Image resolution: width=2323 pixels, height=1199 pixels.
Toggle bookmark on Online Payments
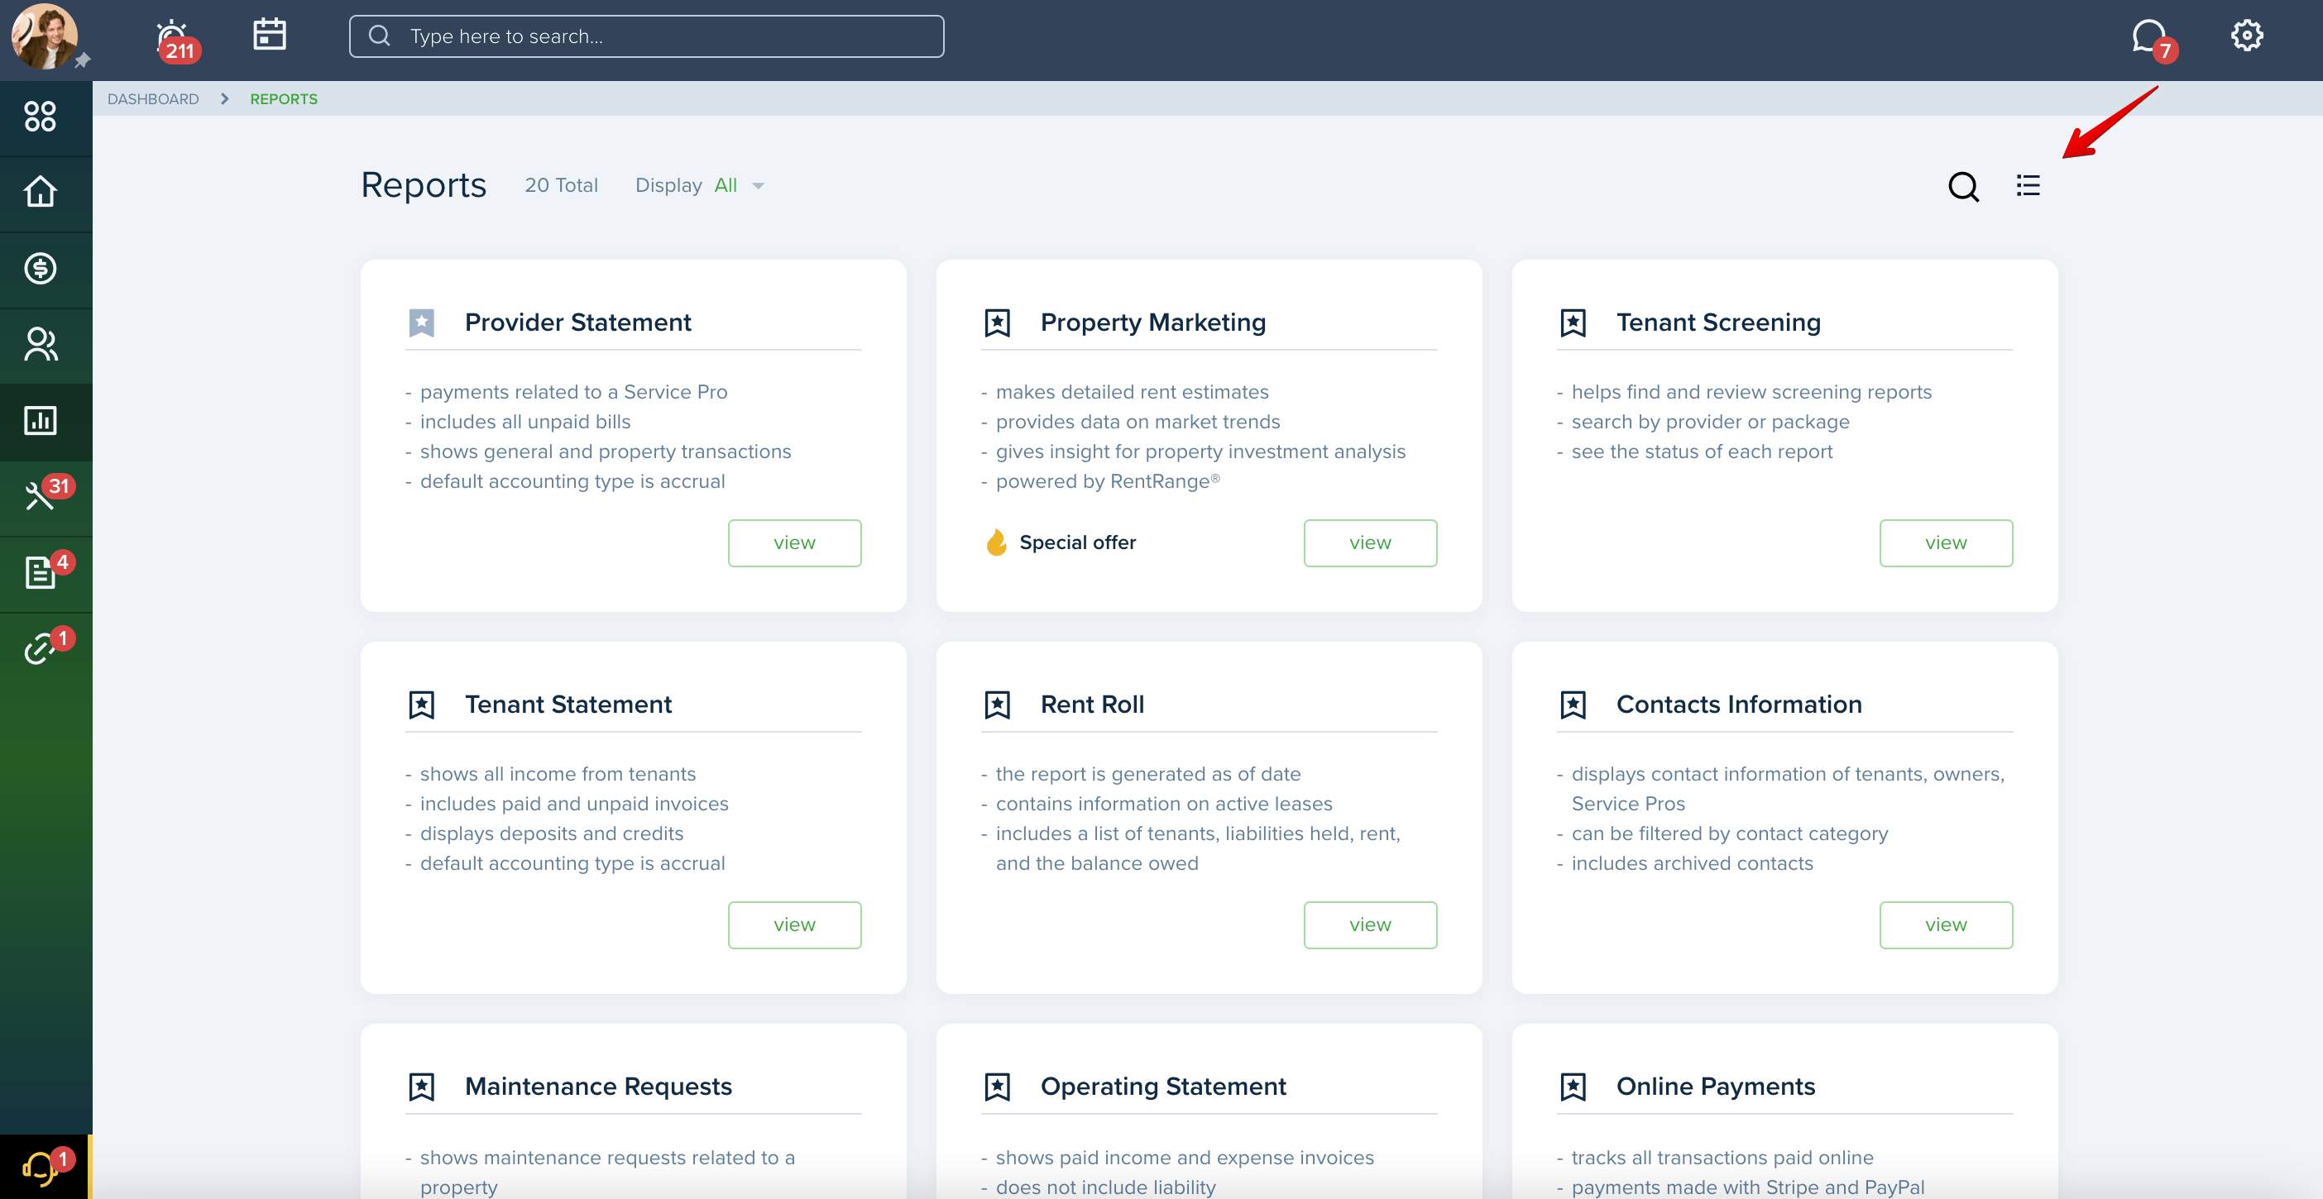coord(1573,1087)
